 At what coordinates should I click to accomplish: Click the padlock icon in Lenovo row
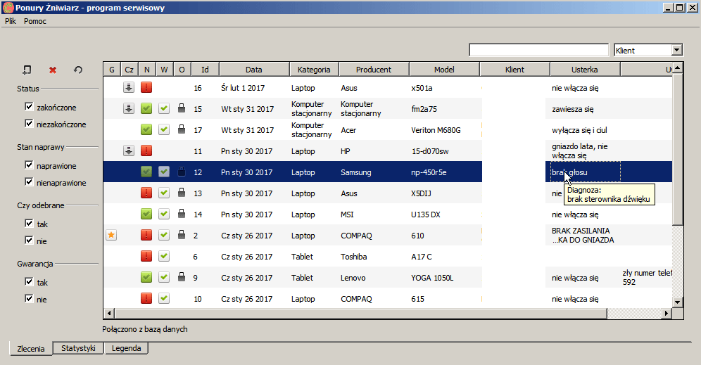(182, 277)
